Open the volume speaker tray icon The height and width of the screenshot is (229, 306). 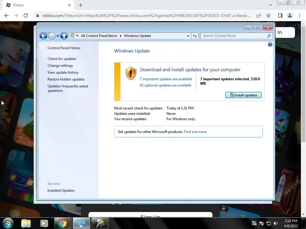tap(276, 223)
